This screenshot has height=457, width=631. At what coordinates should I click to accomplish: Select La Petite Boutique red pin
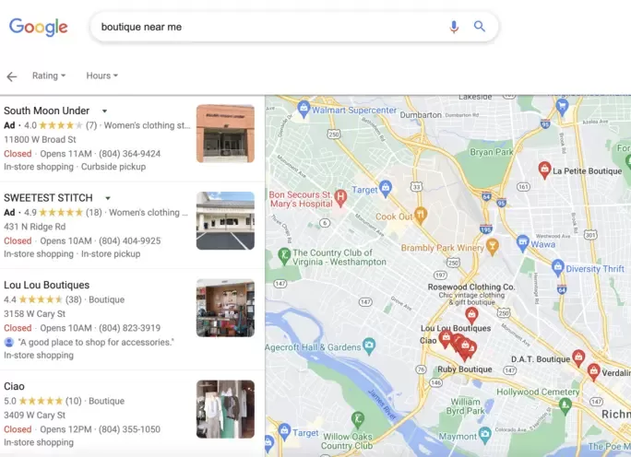click(544, 170)
